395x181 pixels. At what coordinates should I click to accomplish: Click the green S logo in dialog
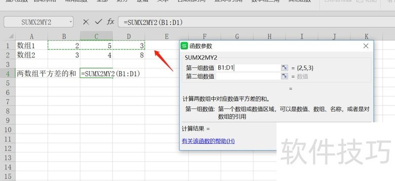185,46
